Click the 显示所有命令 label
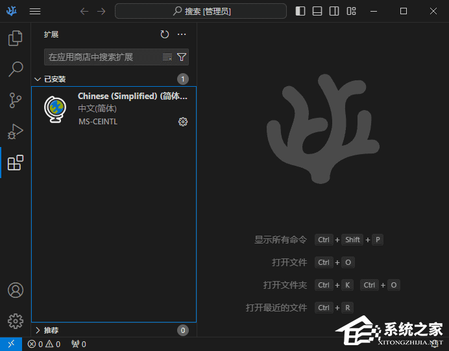Viewport: 449px width, 351px height. click(280, 240)
